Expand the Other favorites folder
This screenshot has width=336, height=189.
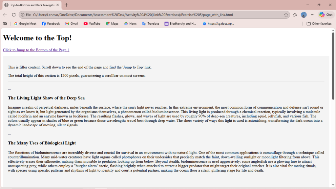click(319, 24)
